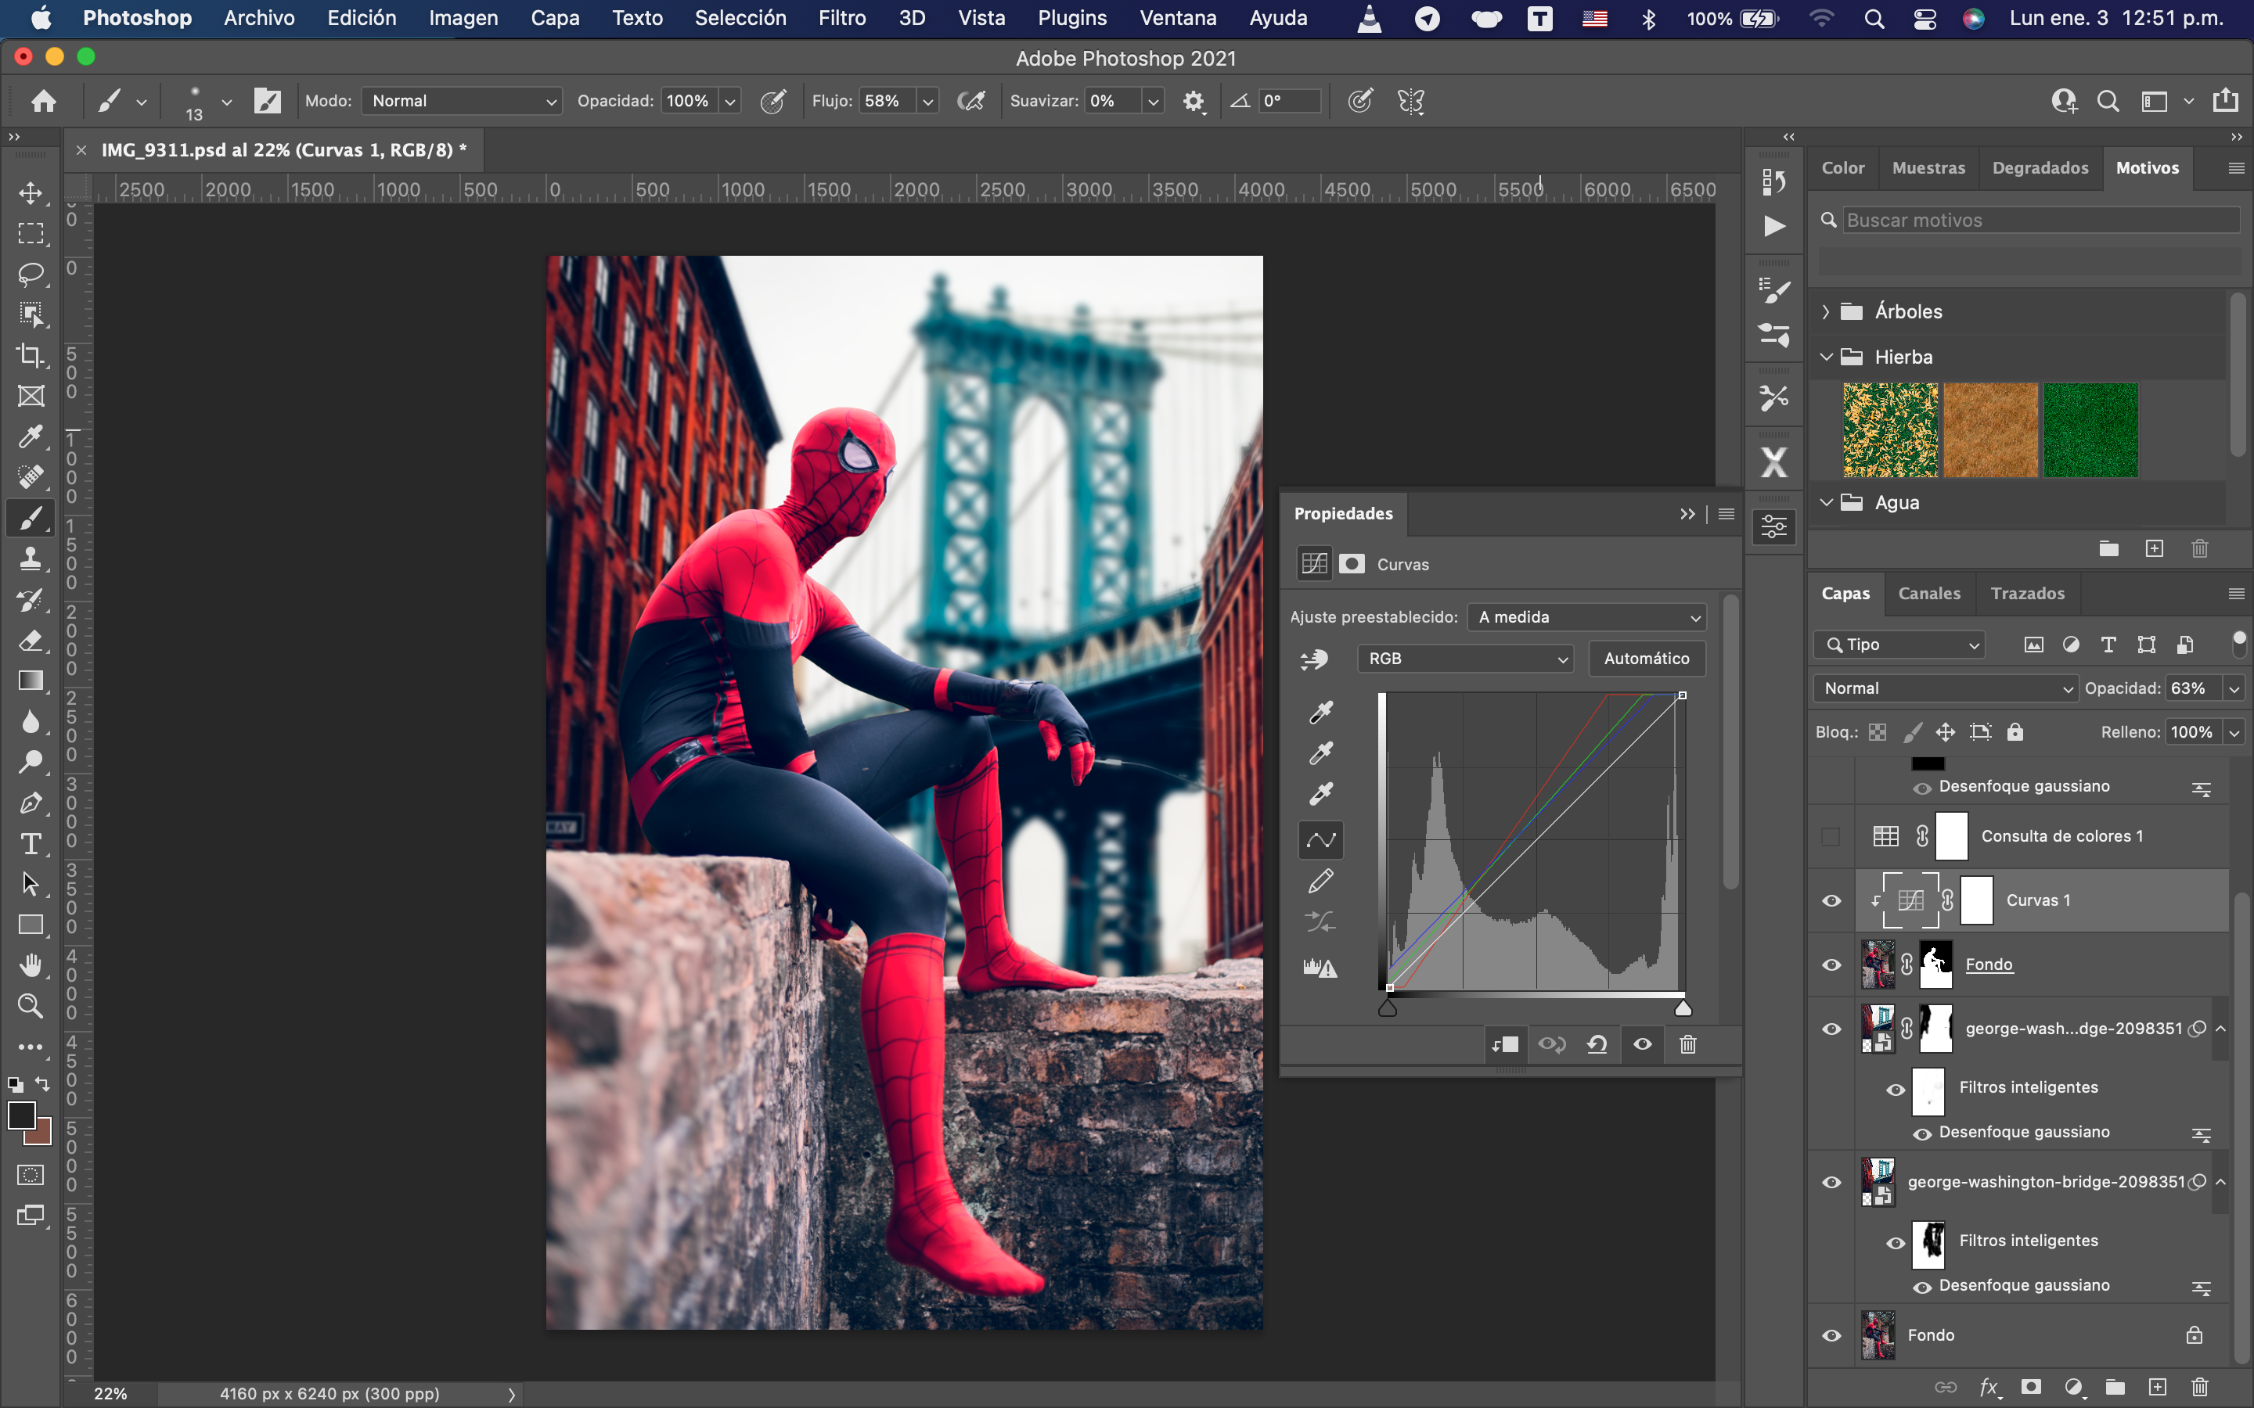This screenshot has height=1408, width=2254.
Task: Select the Horizontal Type tool
Action: tap(31, 844)
